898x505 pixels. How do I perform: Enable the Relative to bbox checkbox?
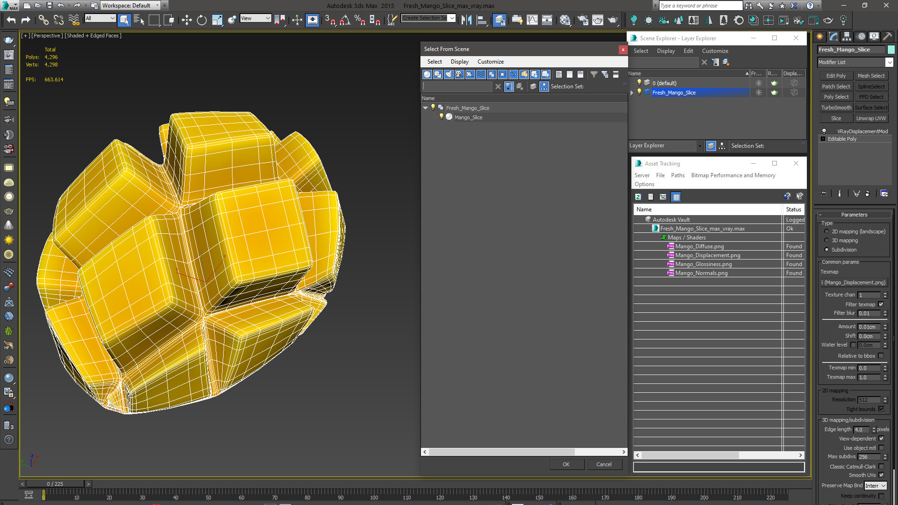click(881, 356)
